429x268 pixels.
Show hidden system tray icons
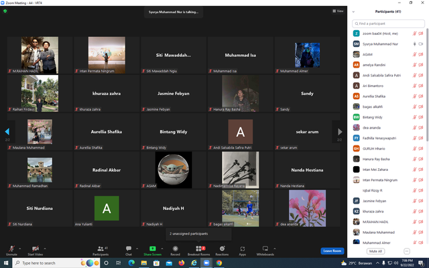pyautogui.click(x=377, y=263)
